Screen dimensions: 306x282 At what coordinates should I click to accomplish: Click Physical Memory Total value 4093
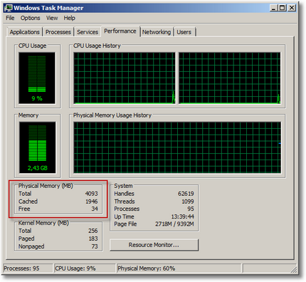91,194
